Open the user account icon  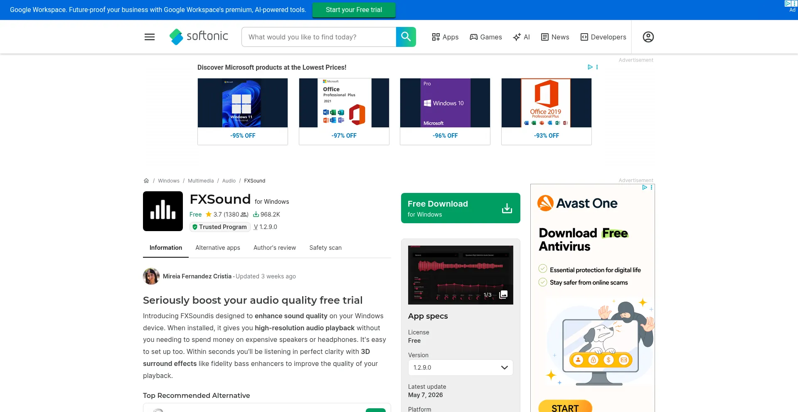[648, 37]
